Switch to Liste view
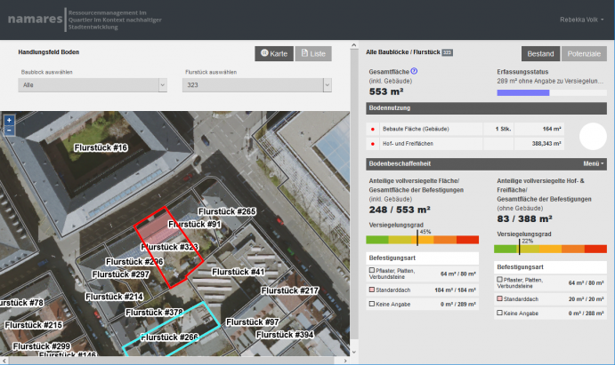This screenshot has width=615, height=365. click(312, 53)
